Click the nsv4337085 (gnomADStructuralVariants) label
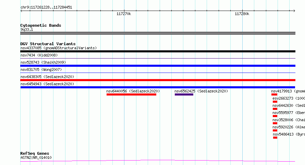Image resolution: width=305 pixels, height=165 pixels. 59,48
